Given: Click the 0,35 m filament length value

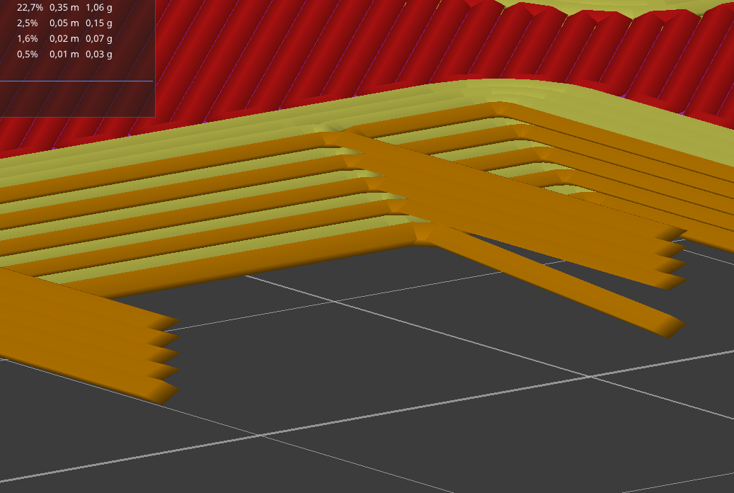Looking at the screenshot, I should [x=64, y=8].
